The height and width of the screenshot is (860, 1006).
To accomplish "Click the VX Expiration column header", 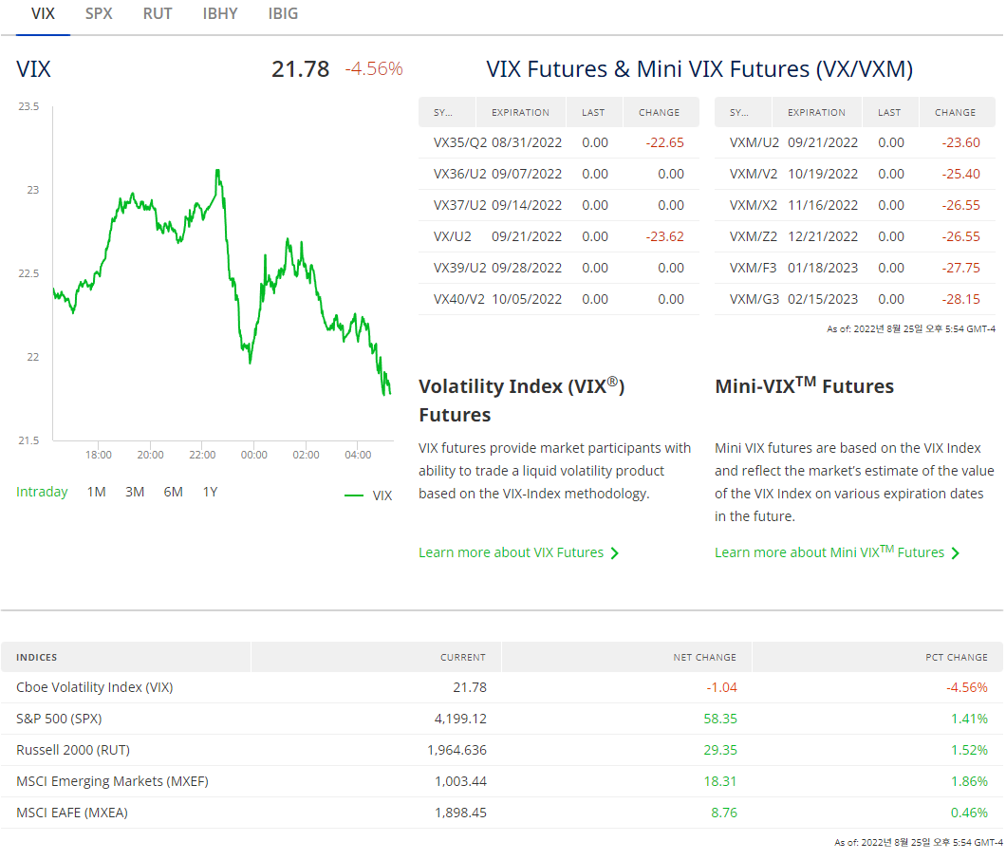I will (x=520, y=112).
